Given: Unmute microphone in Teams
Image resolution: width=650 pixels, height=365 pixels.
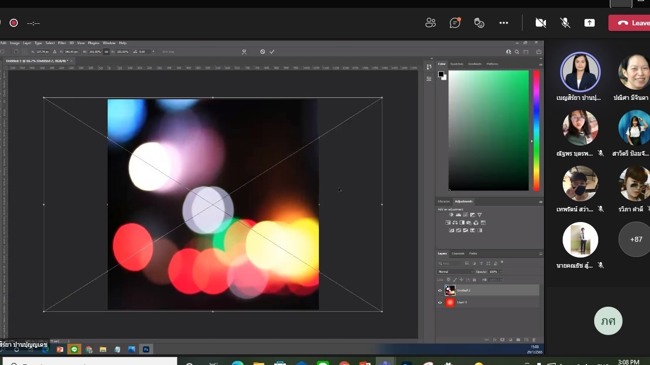Looking at the screenshot, I should pyautogui.click(x=565, y=23).
